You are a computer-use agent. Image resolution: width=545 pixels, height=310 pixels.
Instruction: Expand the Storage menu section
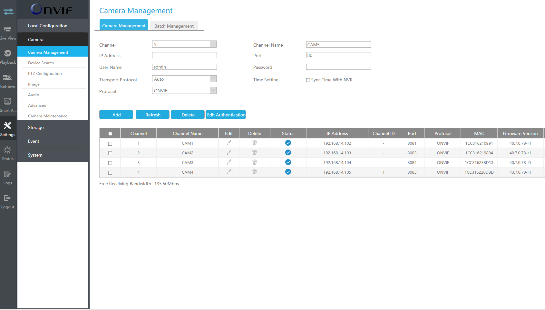click(53, 127)
